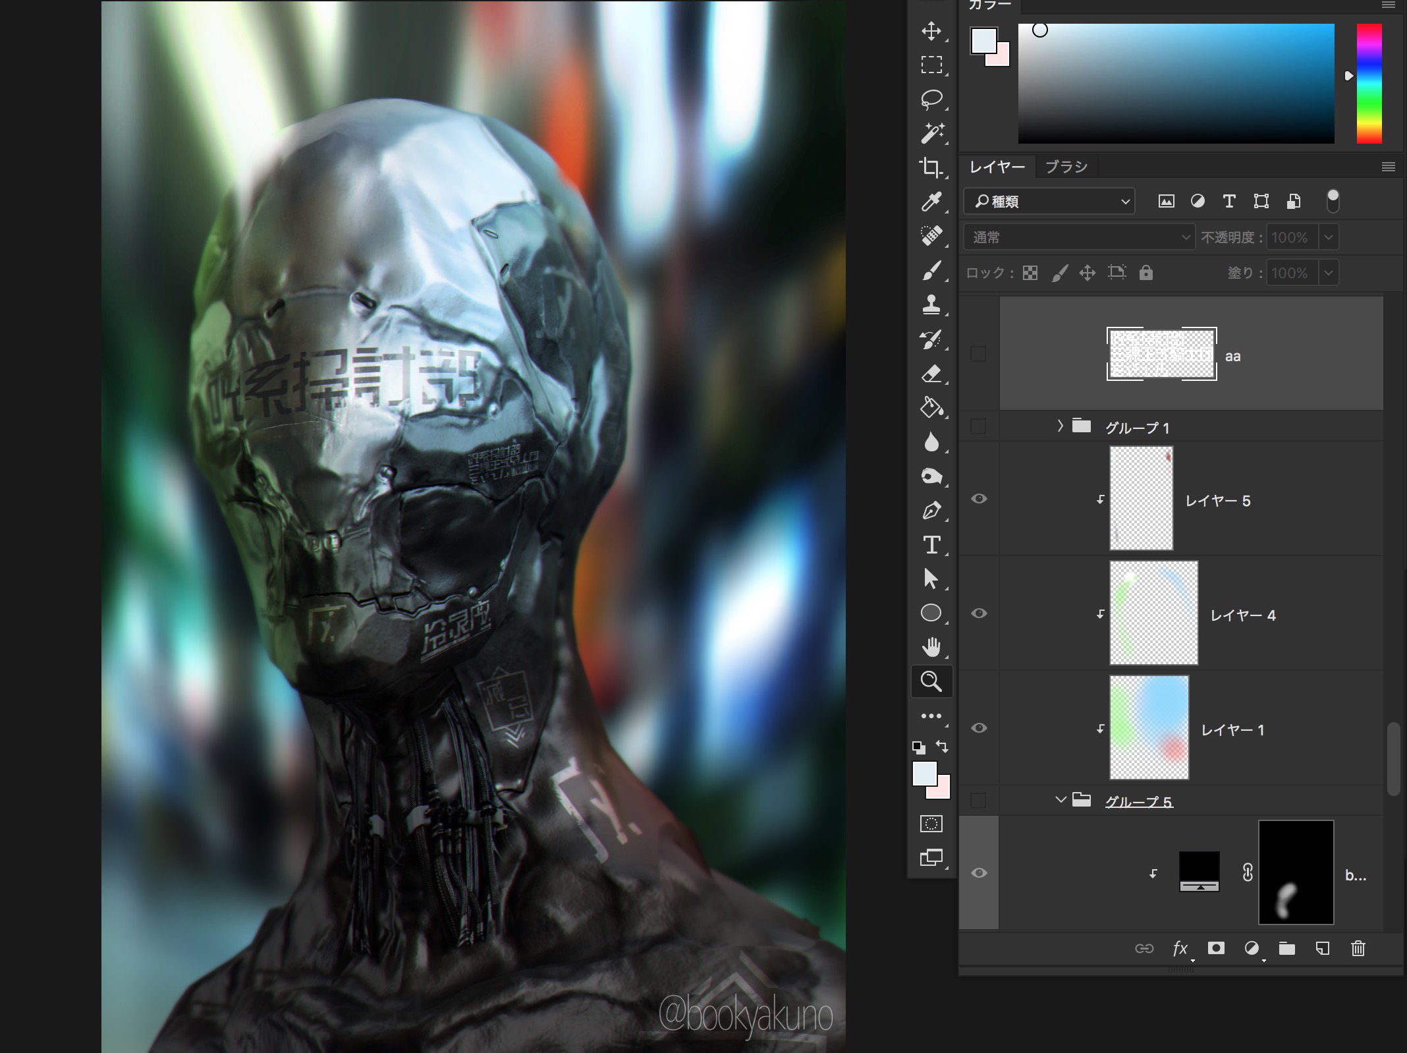Select the Eyedropper tool
Viewport: 1407px width, 1053px height.
pos(931,202)
